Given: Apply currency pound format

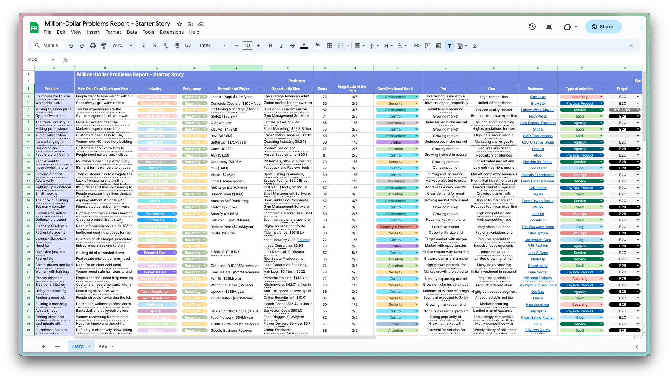Looking at the screenshot, I should [144, 45].
